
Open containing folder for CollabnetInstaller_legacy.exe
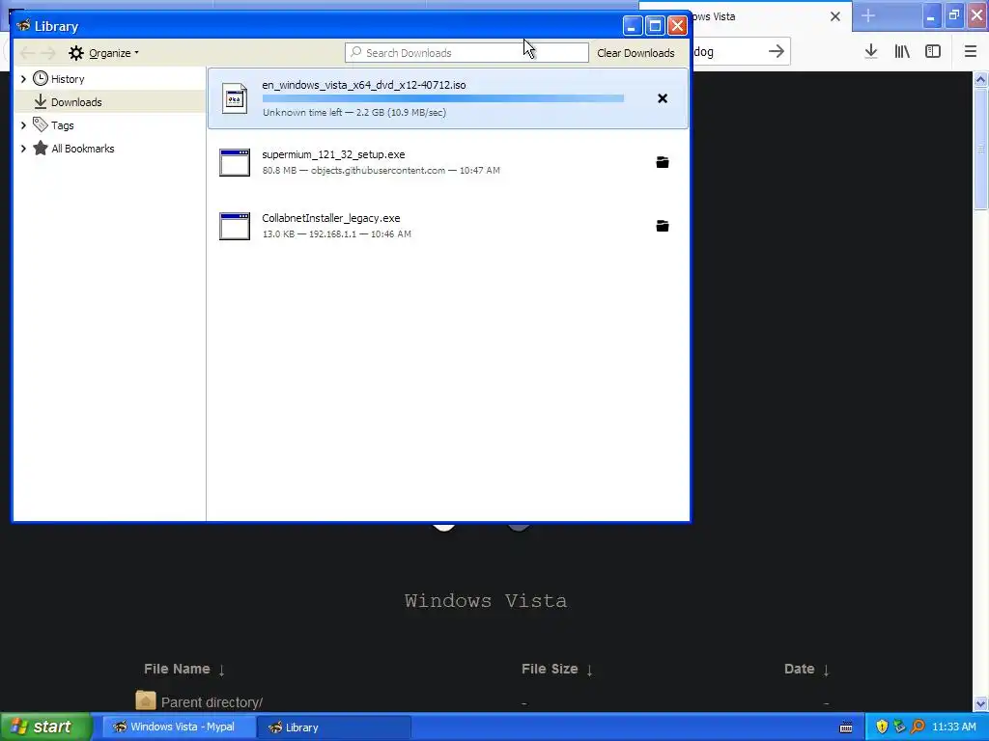point(663,226)
